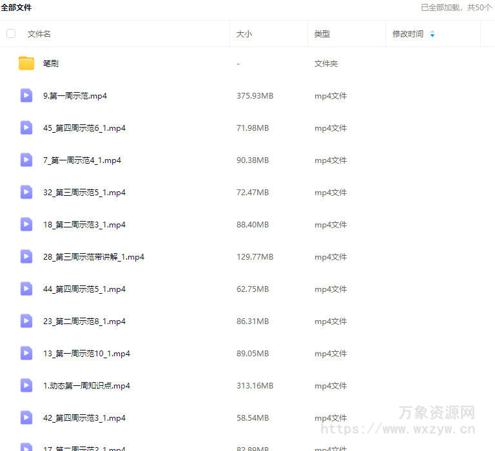Open file 1.动态第一周知识点.mp4
The width and height of the screenshot is (495, 451).
[86, 386]
